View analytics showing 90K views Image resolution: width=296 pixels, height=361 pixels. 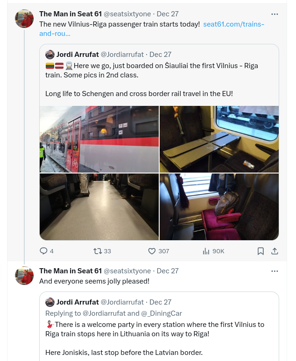click(206, 251)
